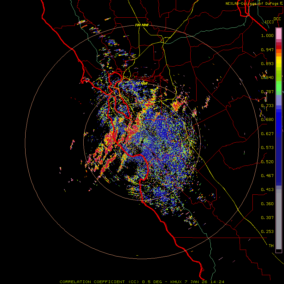The height and width of the screenshot is (284, 284).
Task: Click the 0.787 legend value
Action: click(267, 92)
